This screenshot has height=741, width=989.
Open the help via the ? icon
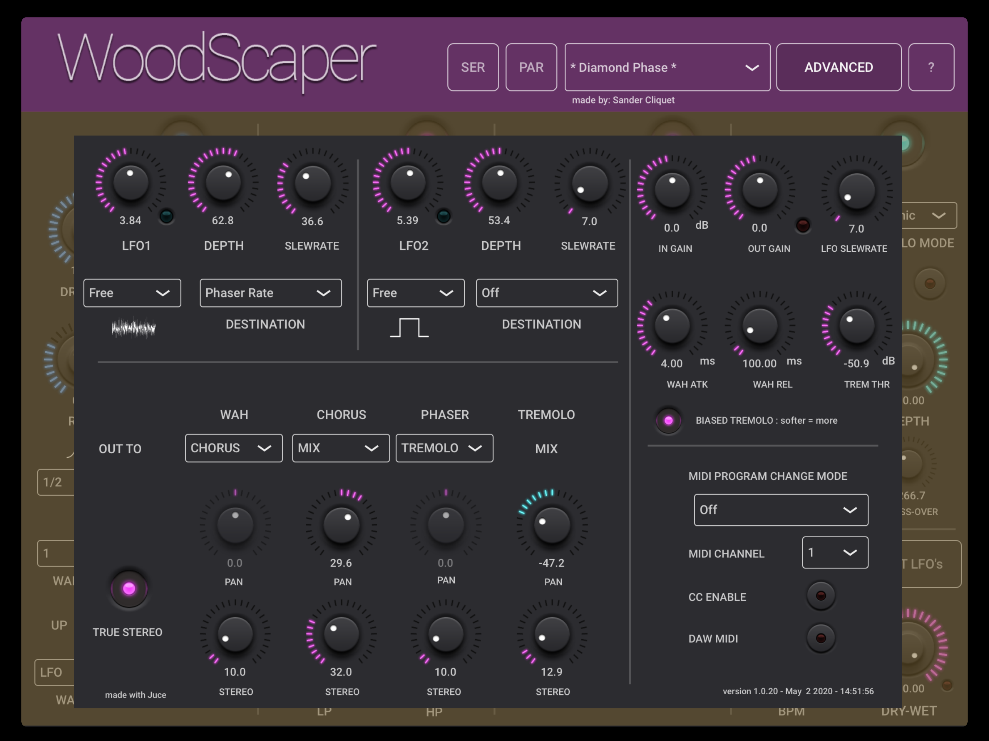tap(931, 67)
